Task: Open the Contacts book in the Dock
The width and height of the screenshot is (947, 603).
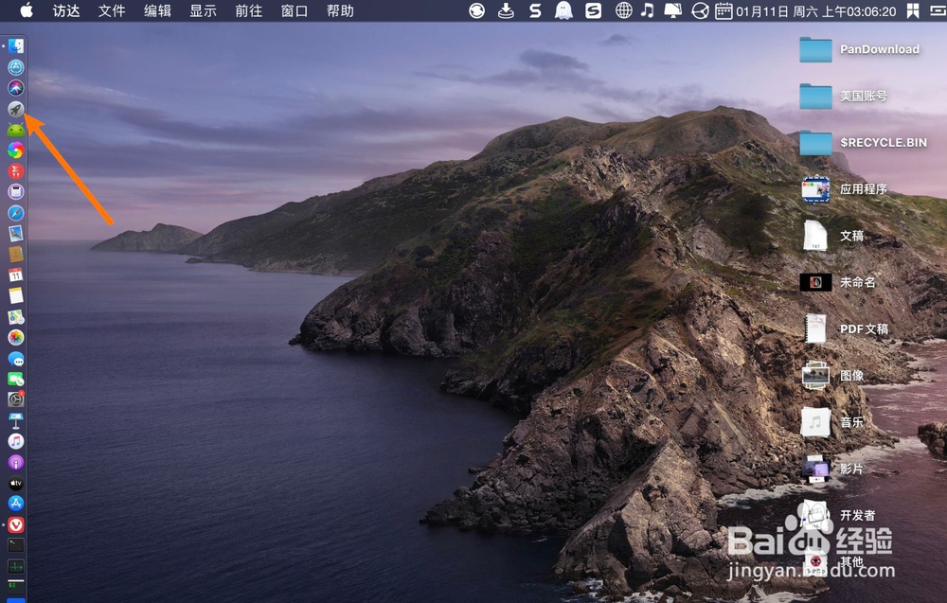Action: pyautogui.click(x=16, y=254)
